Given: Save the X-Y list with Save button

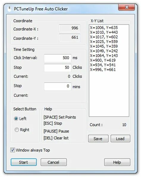Looking at the screenshot, I should point(98,138).
